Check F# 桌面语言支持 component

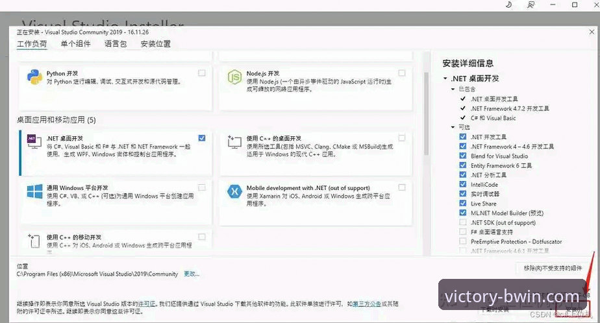462,232
